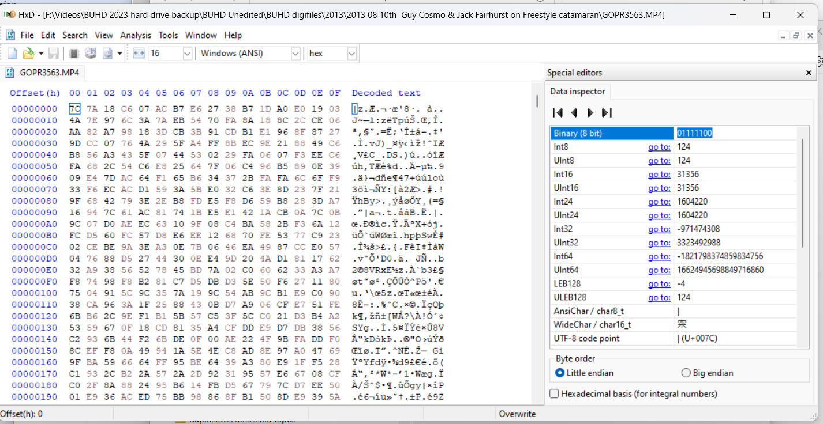
Task: Open the Edit menu
Action: [x=48, y=35]
